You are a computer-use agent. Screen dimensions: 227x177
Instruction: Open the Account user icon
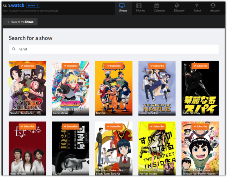point(213,5)
